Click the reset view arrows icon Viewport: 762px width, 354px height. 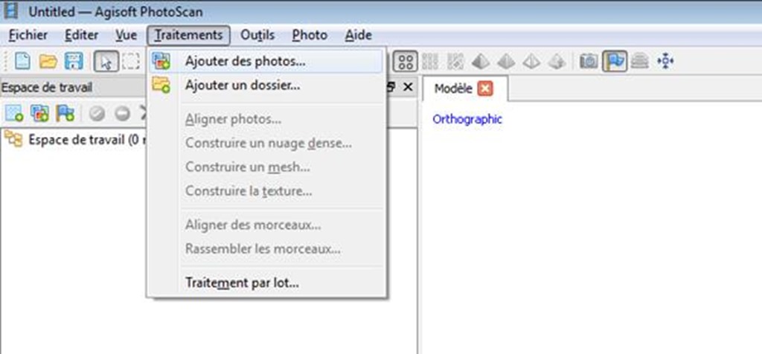665,61
